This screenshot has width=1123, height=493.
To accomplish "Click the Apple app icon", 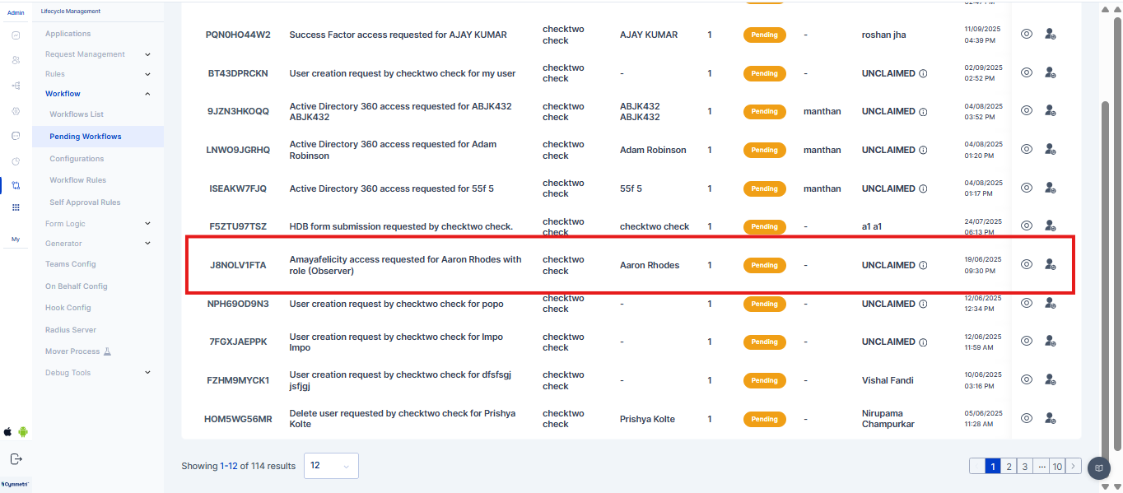I will pyautogui.click(x=8, y=431).
